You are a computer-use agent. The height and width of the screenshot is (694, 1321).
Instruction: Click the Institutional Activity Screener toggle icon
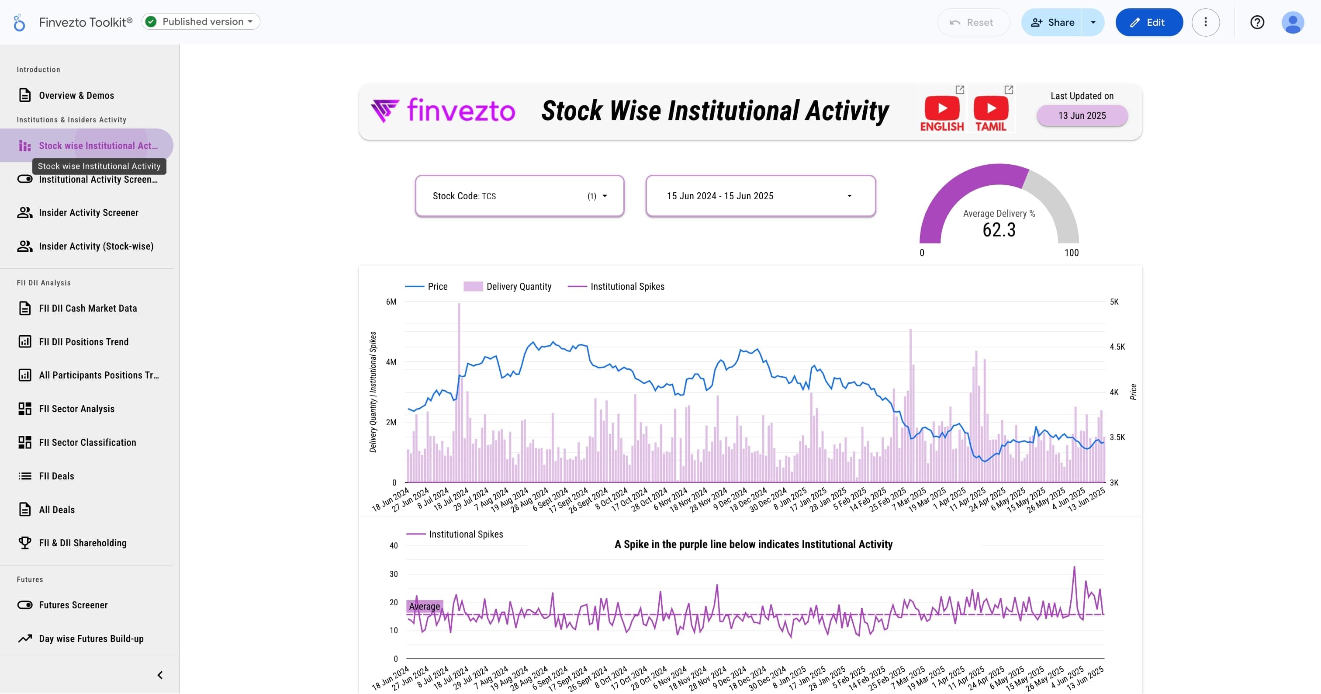(24, 180)
